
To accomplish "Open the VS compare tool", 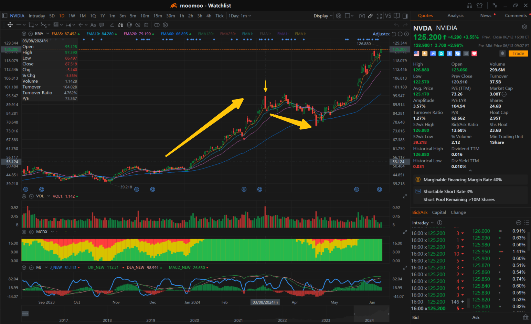I will 388,16.
